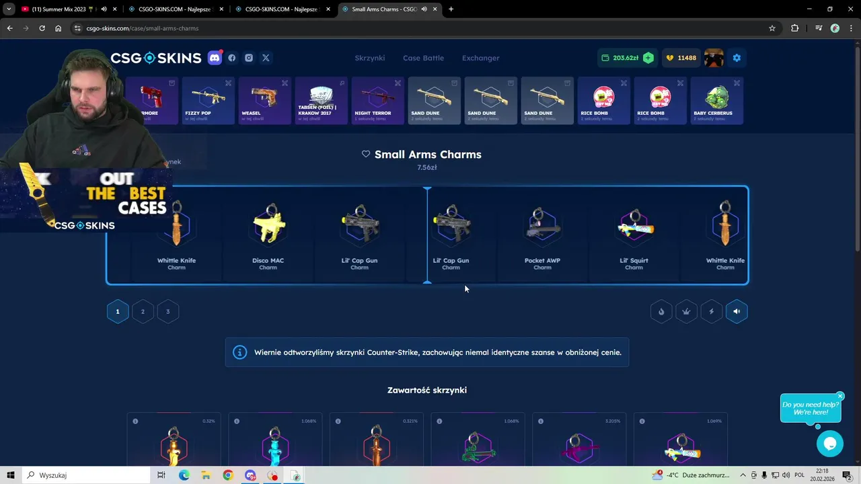This screenshot has height=484, width=861.
Task: View site information icon in address bar
Action: pos(78,28)
